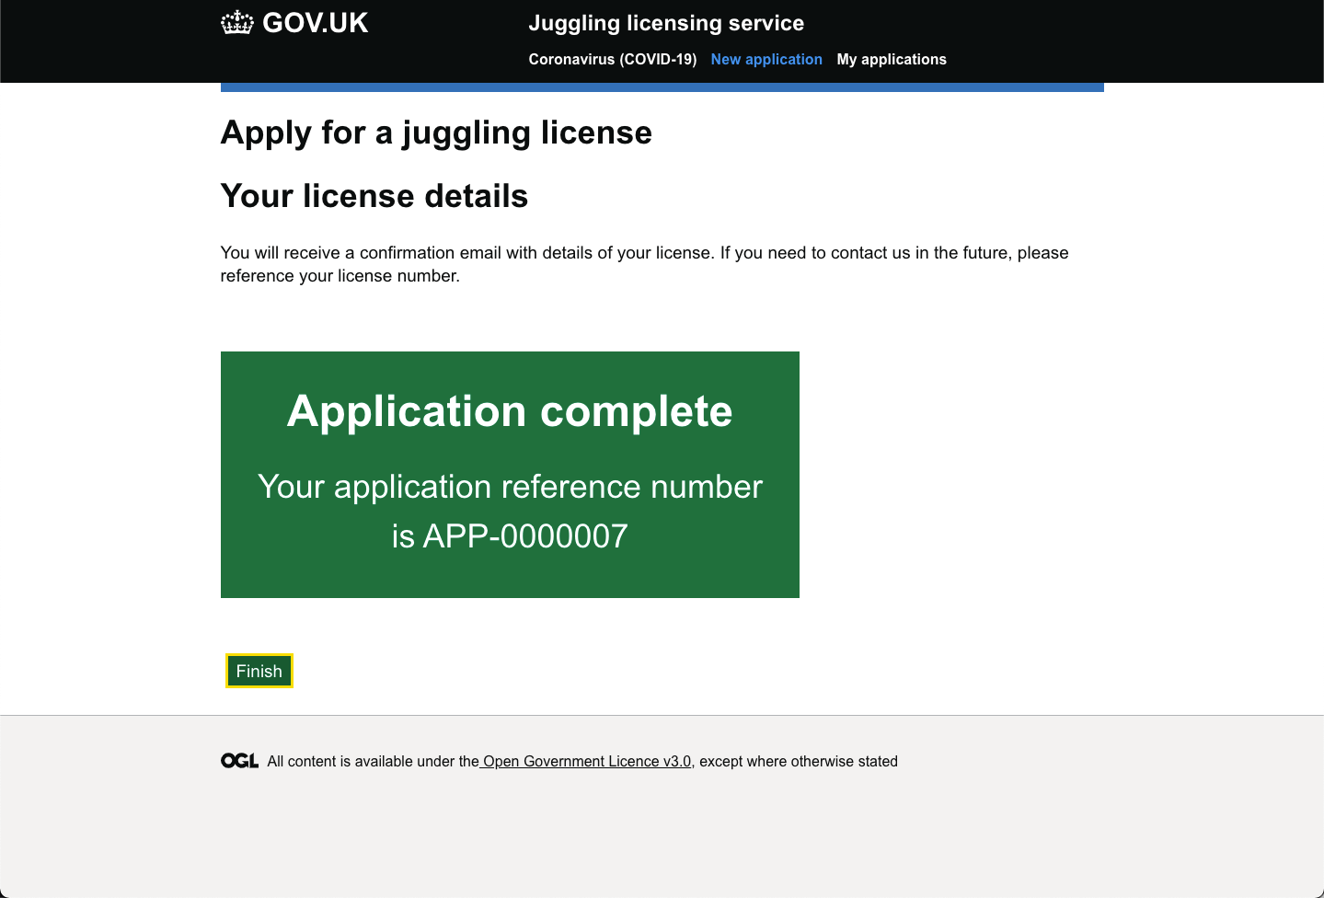Open the Juggling licensing service home title
Viewport: 1324px width, 898px height.
click(x=665, y=23)
